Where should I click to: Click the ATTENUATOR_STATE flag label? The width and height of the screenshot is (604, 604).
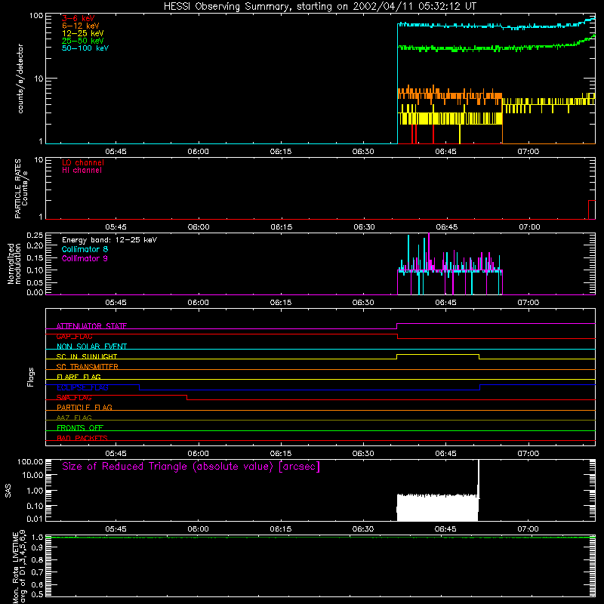91,326
